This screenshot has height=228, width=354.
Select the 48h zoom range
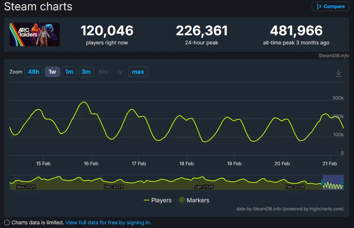tap(34, 72)
